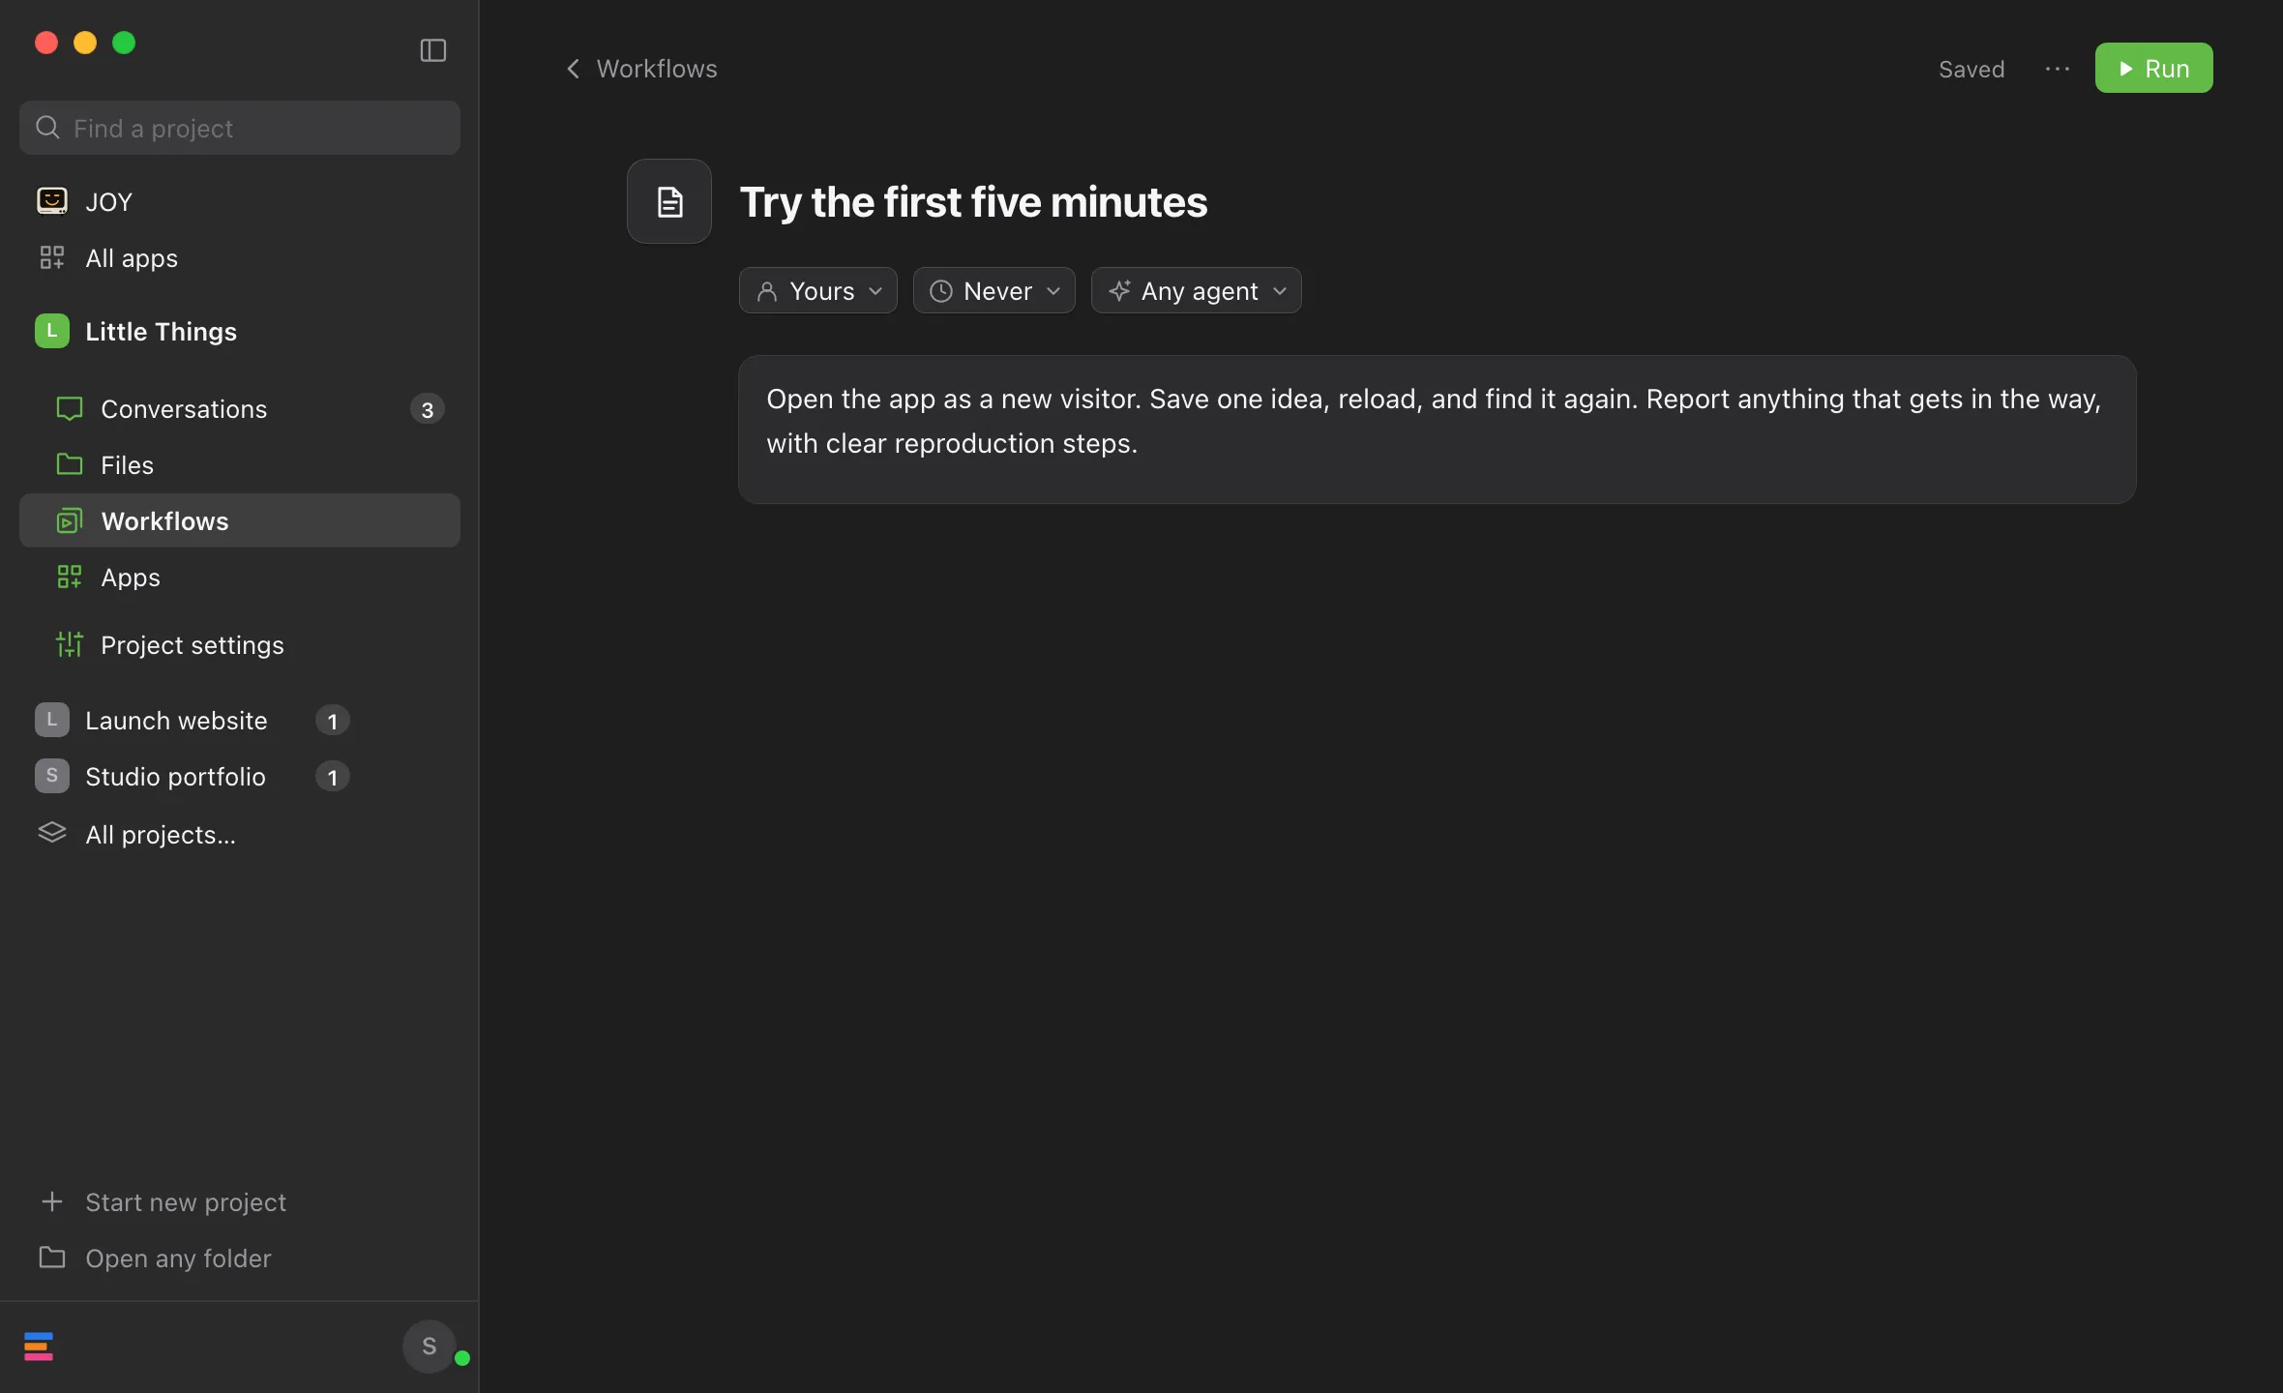Viewport: 2283px width, 1393px height.
Task: Go back to Workflows list
Action: point(641,69)
